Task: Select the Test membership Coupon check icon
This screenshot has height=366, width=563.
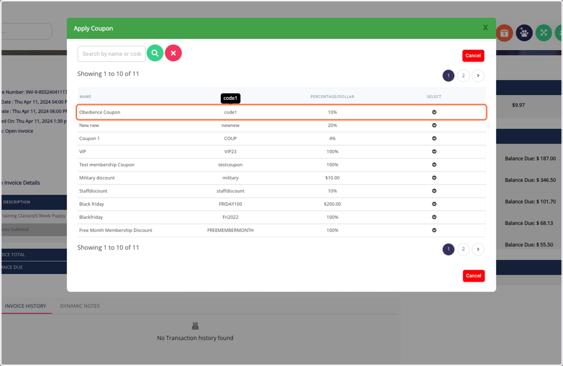Action: click(434, 165)
